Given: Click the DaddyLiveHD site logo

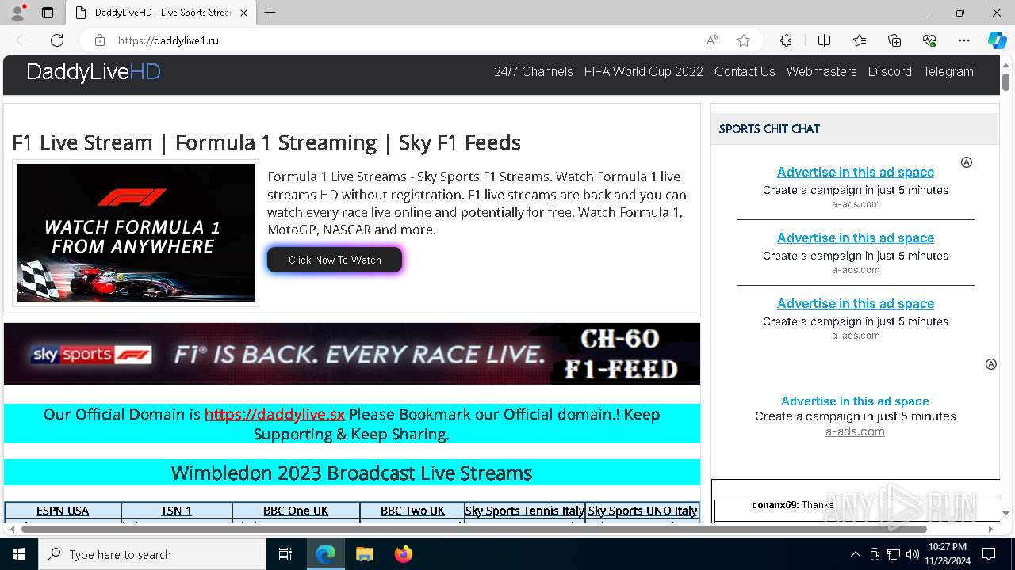Looking at the screenshot, I should click(94, 72).
